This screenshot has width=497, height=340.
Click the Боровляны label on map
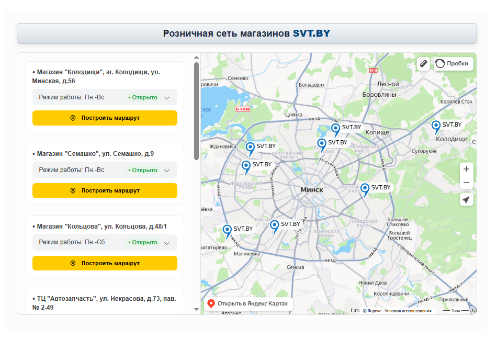379,95
